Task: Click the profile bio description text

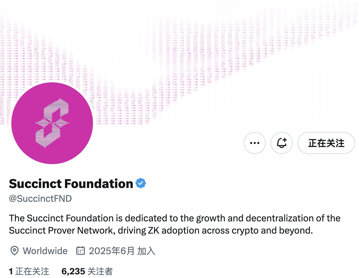Action: [175, 224]
